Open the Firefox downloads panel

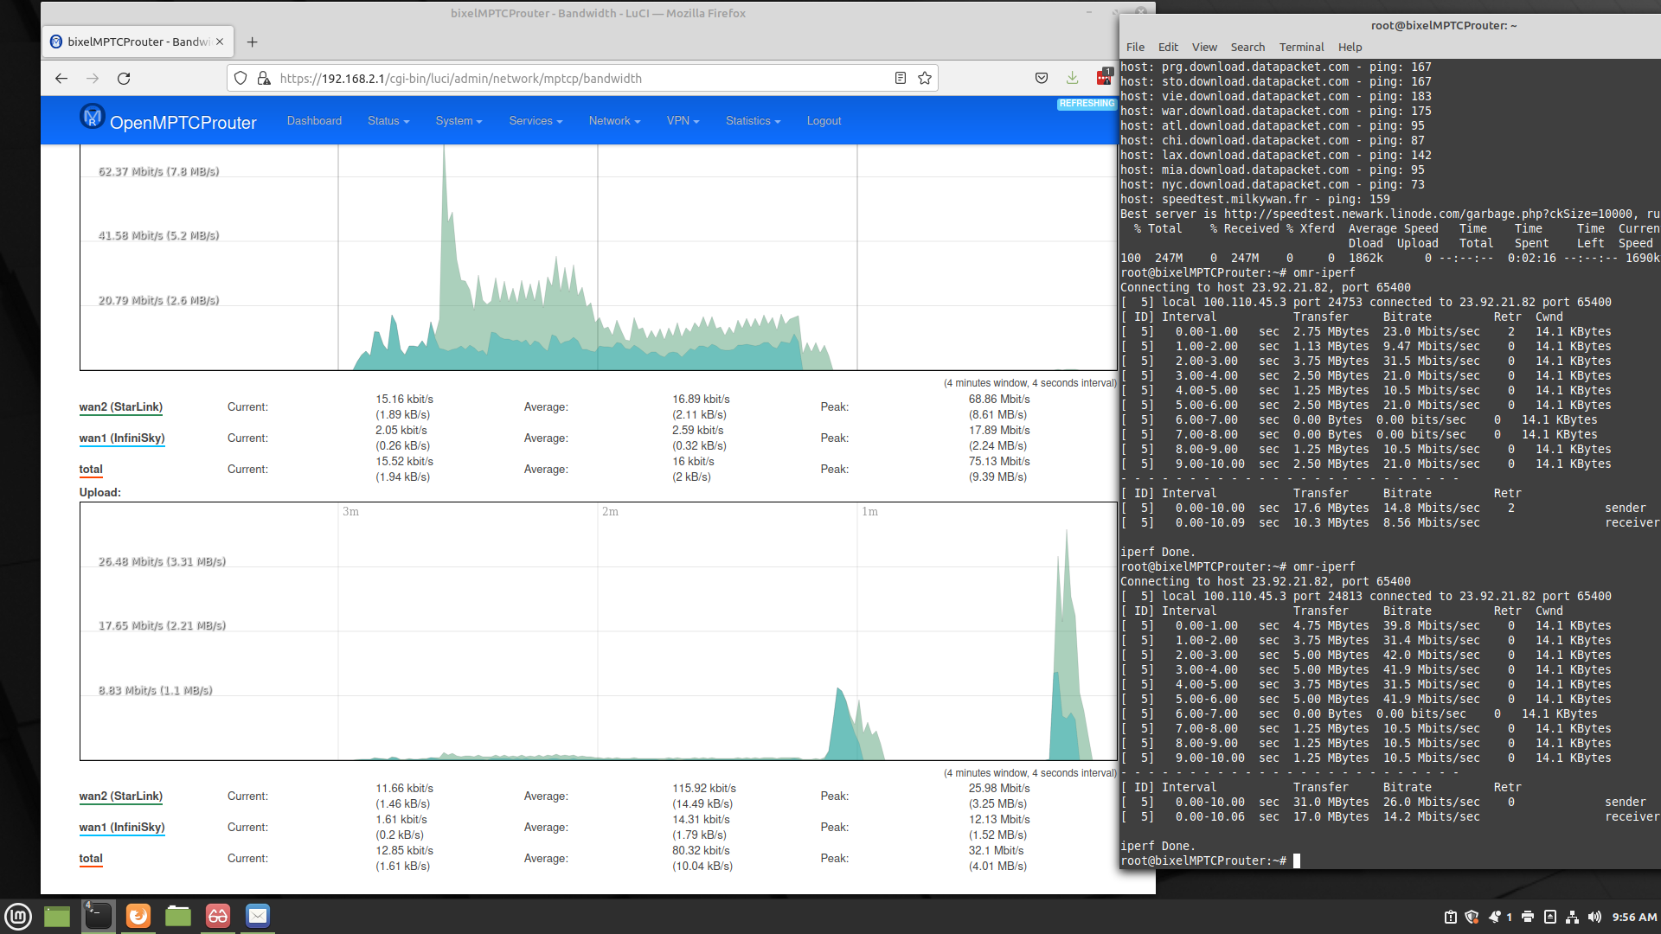click(x=1072, y=79)
